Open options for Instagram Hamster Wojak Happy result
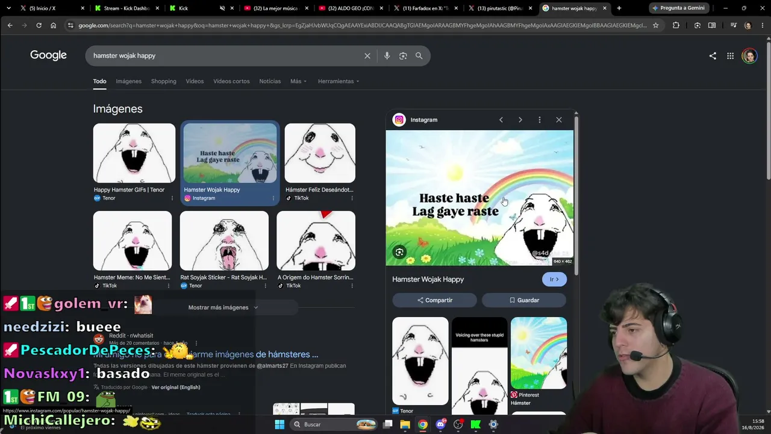 pyautogui.click(x=273, y=198)
